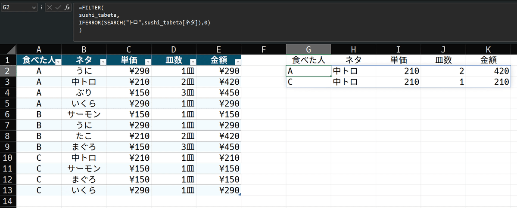Click cell K3 showing 210
Image resolution: width=517 pixels, height=208 pixels.
point(488,82)
